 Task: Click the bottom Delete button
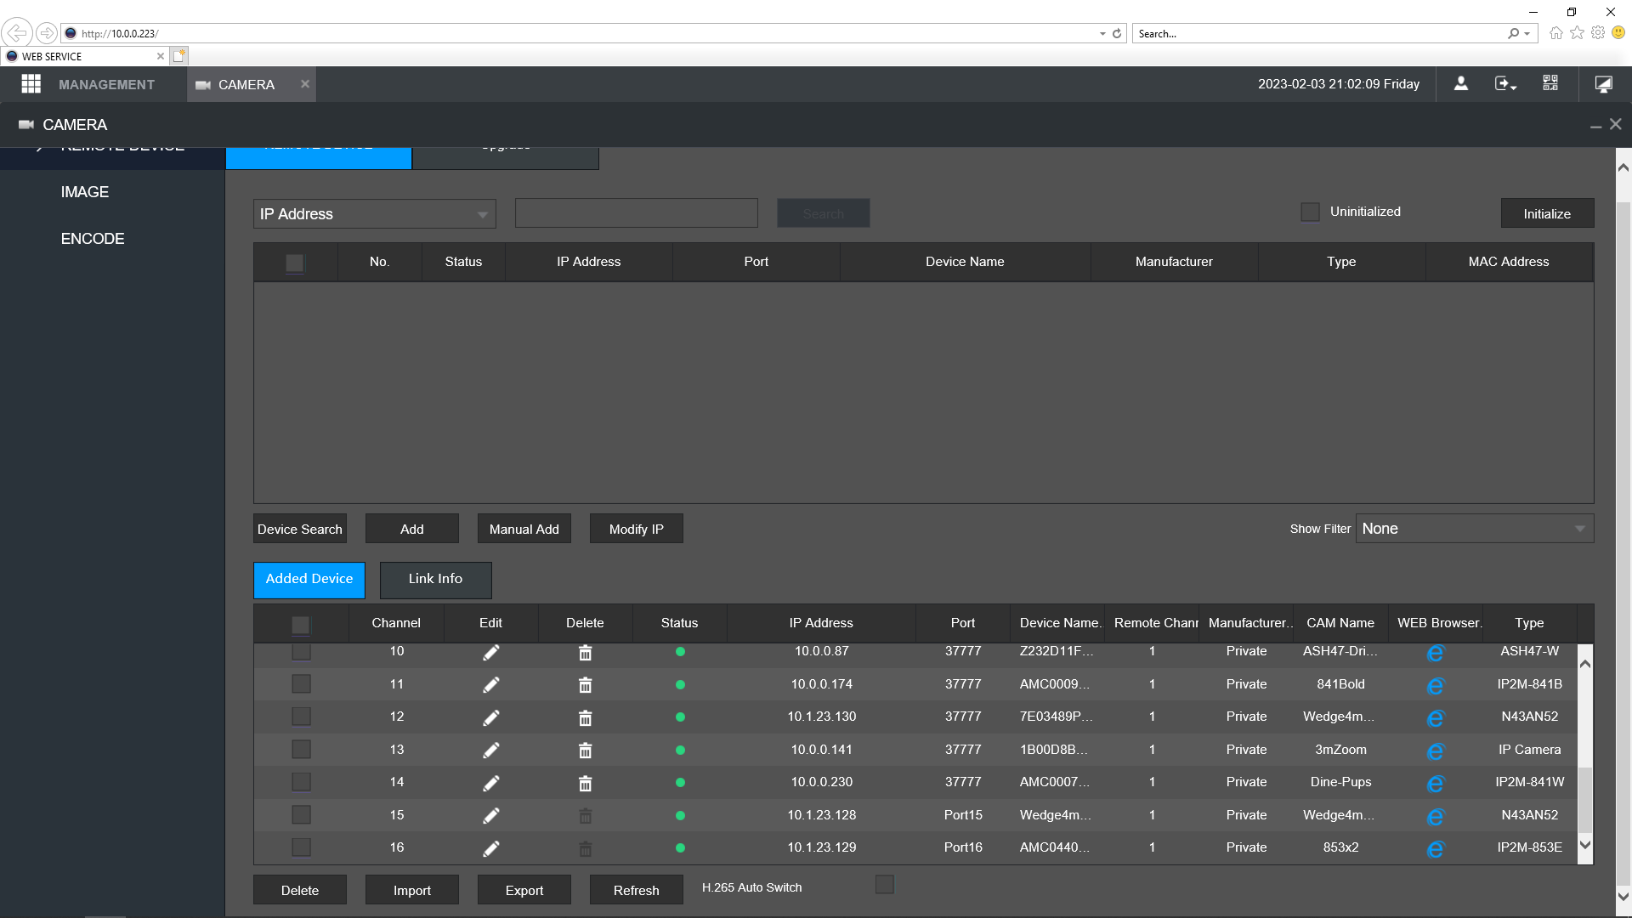[x=300, y=890]
